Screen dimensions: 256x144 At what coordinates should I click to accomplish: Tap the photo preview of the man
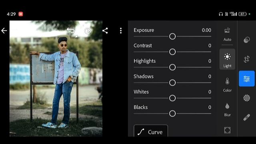[56, 78]
